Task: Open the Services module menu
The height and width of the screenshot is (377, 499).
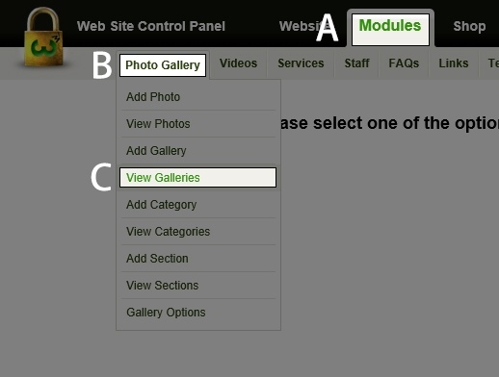Action: pos(301,63)
